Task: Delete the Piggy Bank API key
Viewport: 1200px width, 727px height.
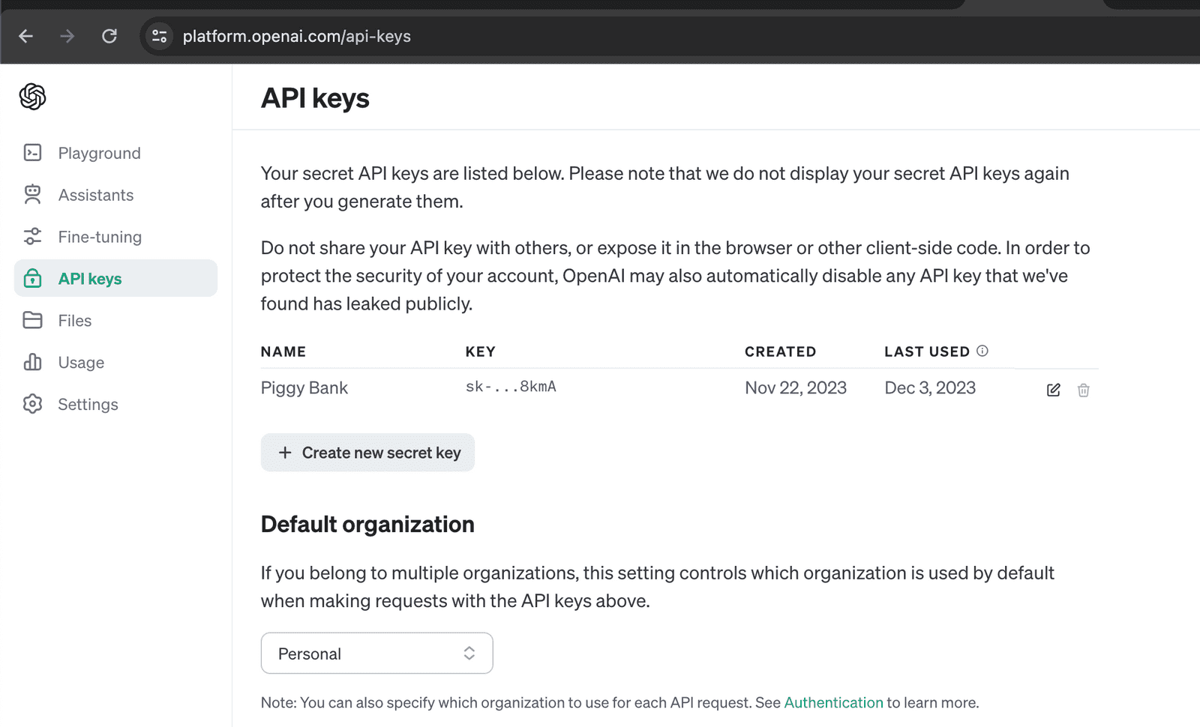Action: [x=1083, y=390]
